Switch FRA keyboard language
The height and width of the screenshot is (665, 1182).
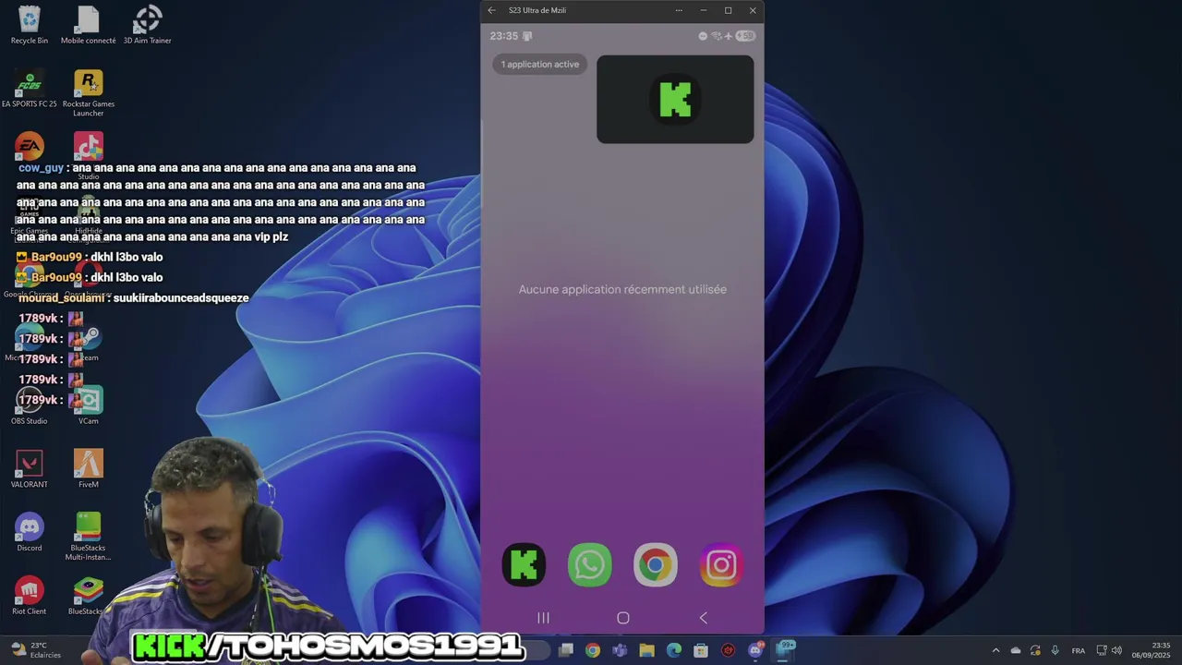[x=1078, y=651]
